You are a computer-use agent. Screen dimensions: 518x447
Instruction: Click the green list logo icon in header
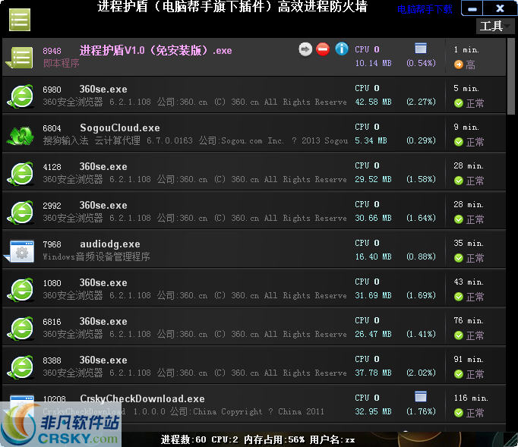click(20, 20)
